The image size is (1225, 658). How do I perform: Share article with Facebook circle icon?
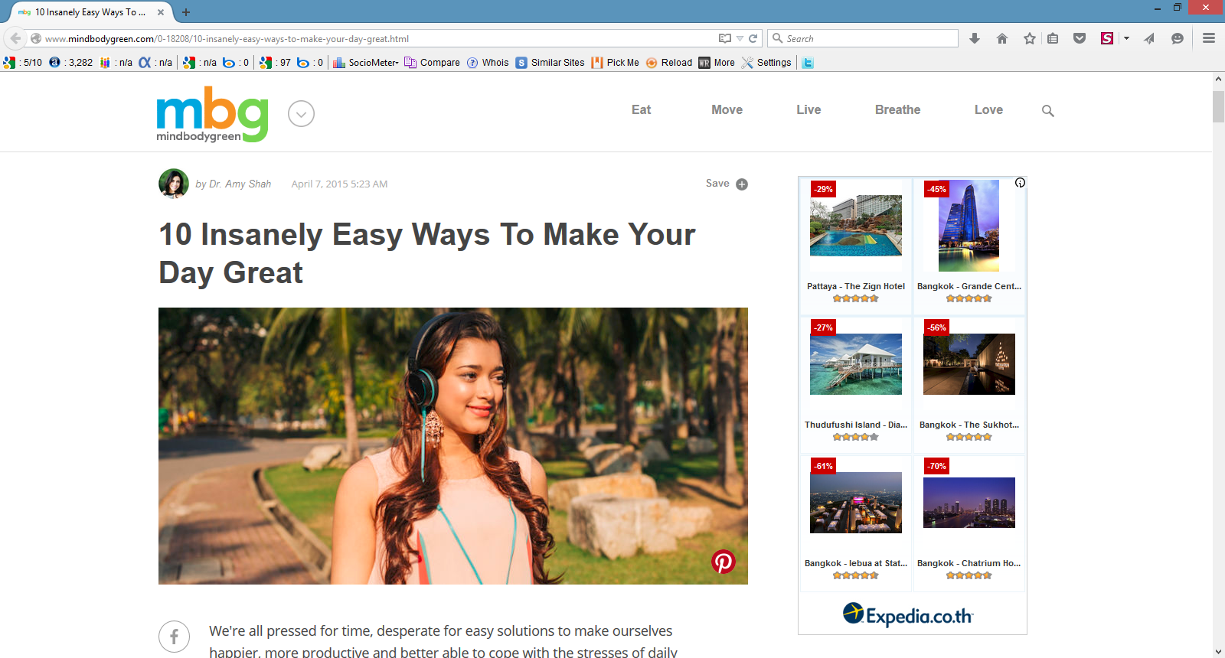tap(175, 637)
